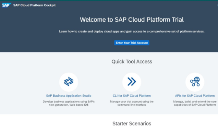Click the Starter Scenarios section heading
Screen dimensions: 218x139
click(x=132, y=124)
